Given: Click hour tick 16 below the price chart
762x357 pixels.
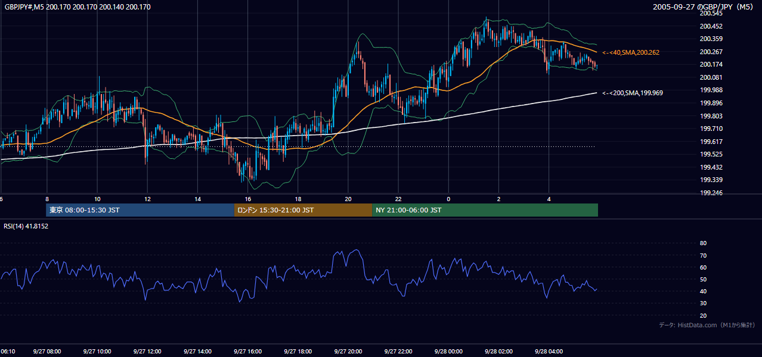Looking at the screenshot, I should pyautogui.click(x=247, y=199).
